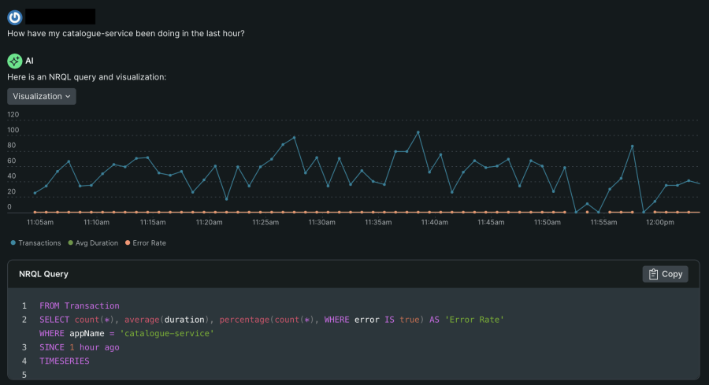Copy the NRQL query with Copy button
The width and height of the screenshot is (709, 385).
[x=666, y=274]
